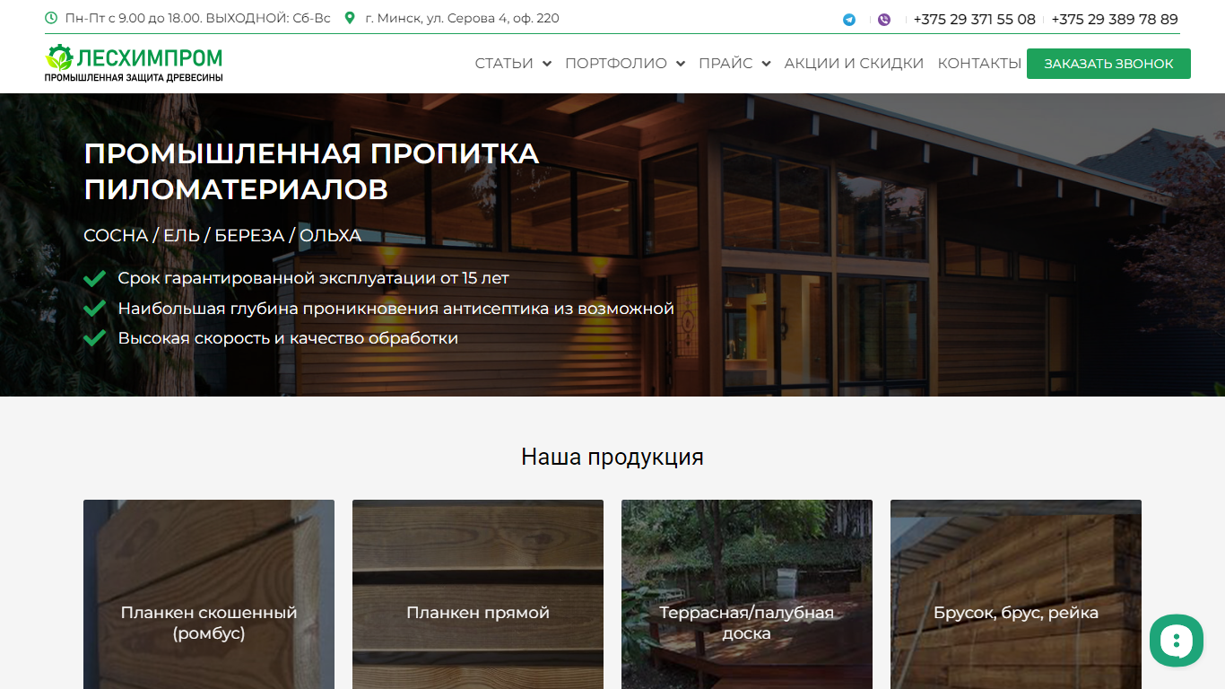Image resolution: width=1225 pixels, height=689 pixels.
Task: Click checkmark next to 'Высокая скорость'
Action: click(x=94, y=338)
